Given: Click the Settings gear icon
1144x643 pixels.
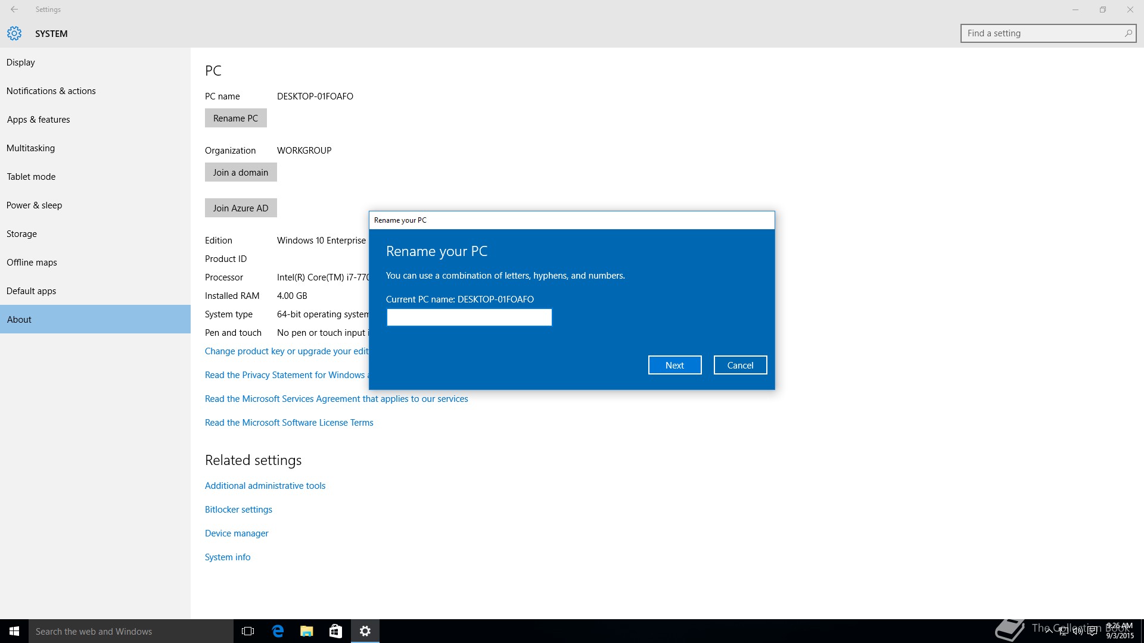Looking at the screenshot, I should click(14, 33).
